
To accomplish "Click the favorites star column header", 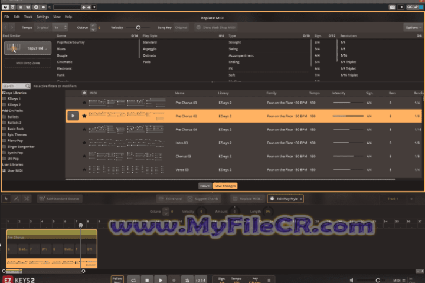I will (x=84, y=93).
